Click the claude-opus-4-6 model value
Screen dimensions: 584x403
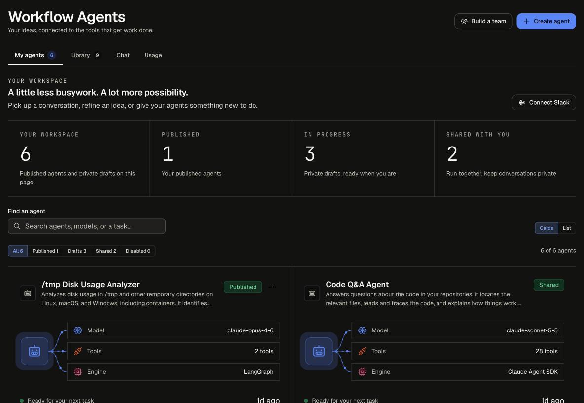(x=250, y=330)
